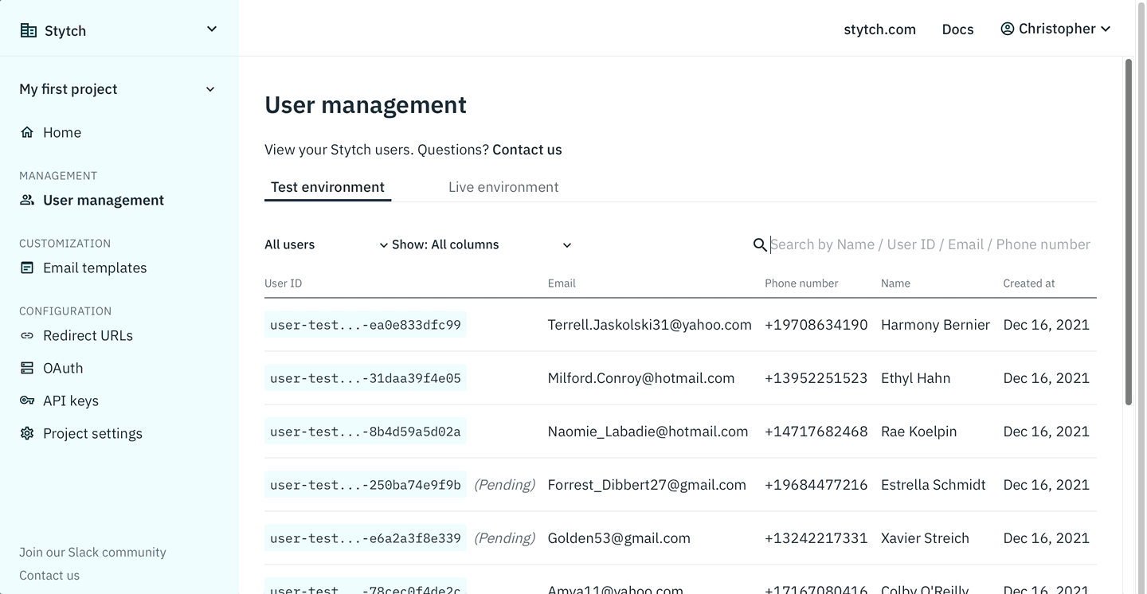1147x594 pixels.
Task: Click user ID ending 31daa39f4e05
Action: (366, 378)
